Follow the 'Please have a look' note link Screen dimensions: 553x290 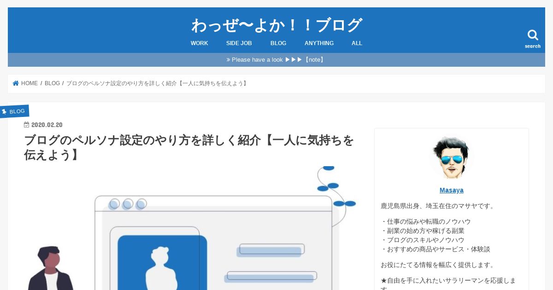(x=276, y=60)
